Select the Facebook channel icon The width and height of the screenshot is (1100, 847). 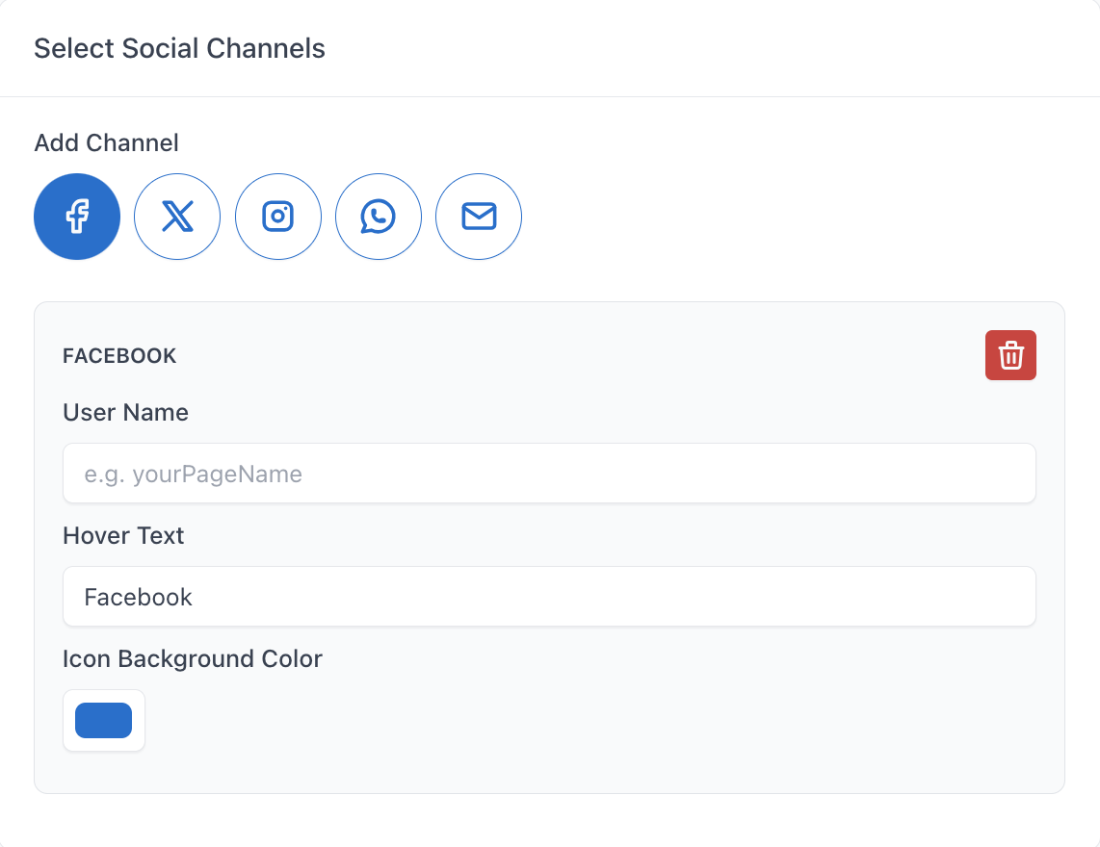point(77,217)
